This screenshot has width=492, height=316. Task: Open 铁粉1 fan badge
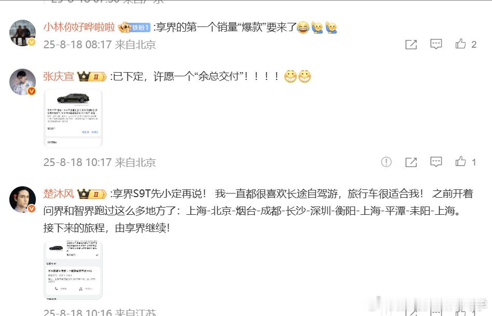tap(134, 28)
